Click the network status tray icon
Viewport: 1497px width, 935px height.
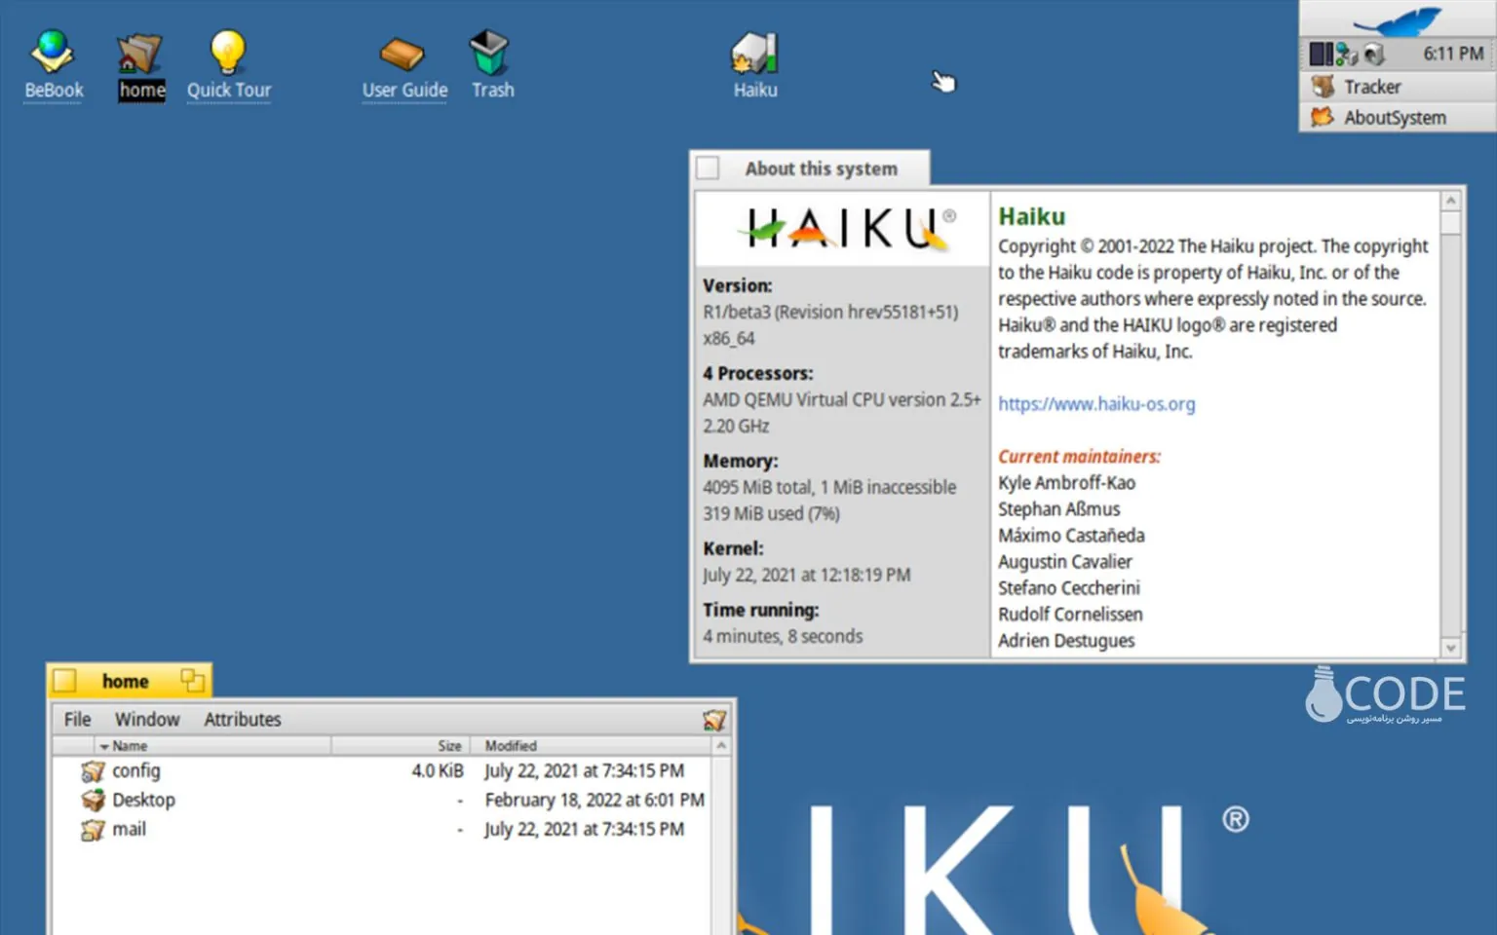(x=1347, y=55)
